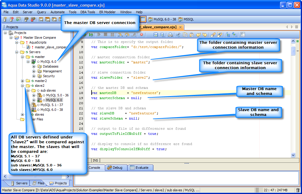Click the editor scrollbar down arrow

tap(293, 155)
